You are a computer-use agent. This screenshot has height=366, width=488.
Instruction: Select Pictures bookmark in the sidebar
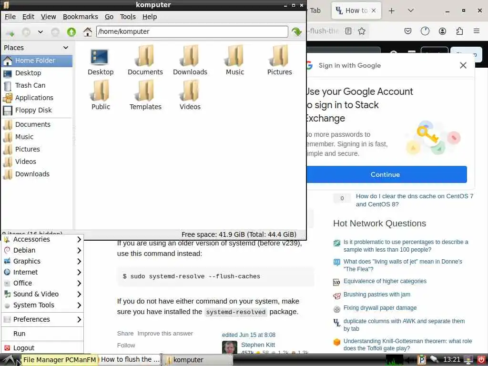point(37,149)
